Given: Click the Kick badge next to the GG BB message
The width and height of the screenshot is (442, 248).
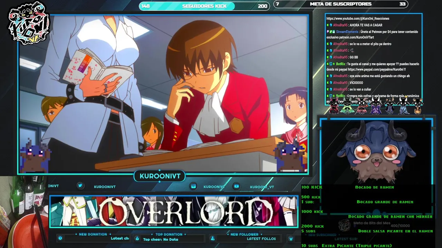Looking at the screenshot, I should 328,57.
